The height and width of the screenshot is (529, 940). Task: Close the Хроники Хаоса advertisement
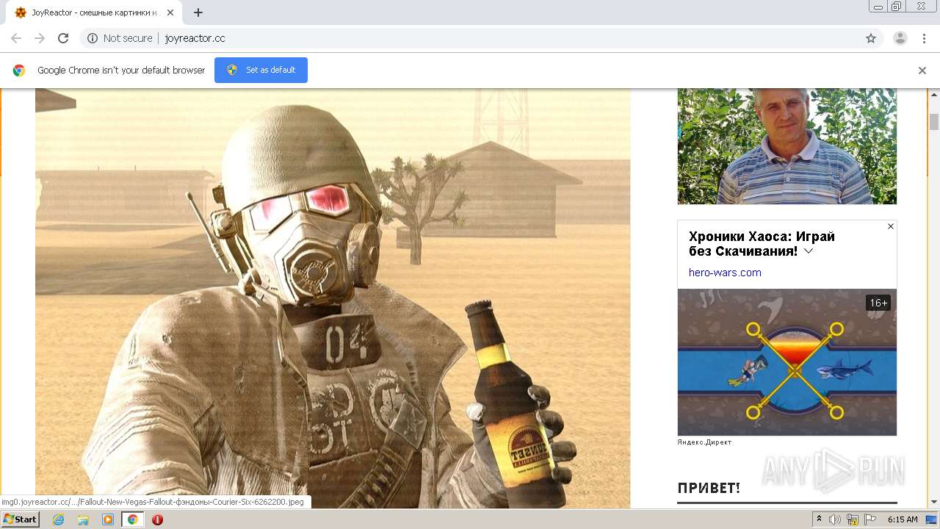point(891,226)
